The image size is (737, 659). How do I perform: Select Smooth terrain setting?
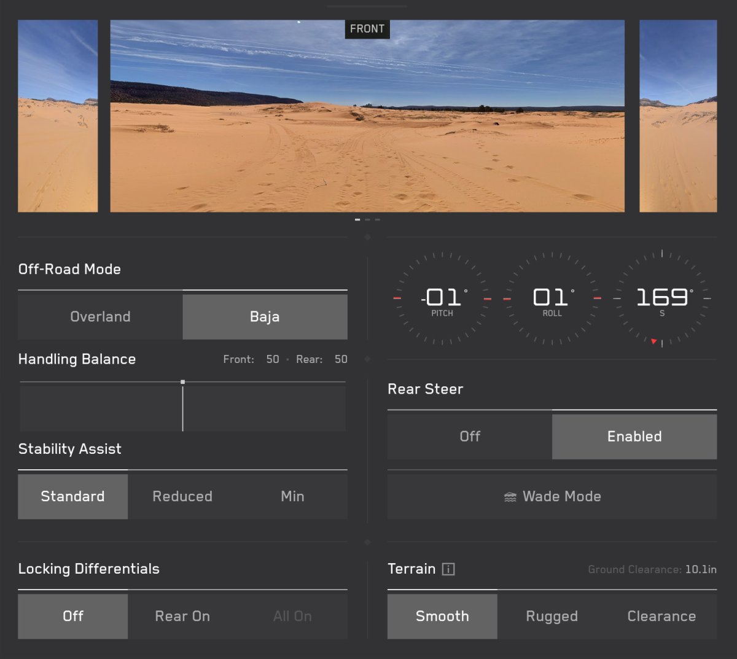(x=442, y=616)
